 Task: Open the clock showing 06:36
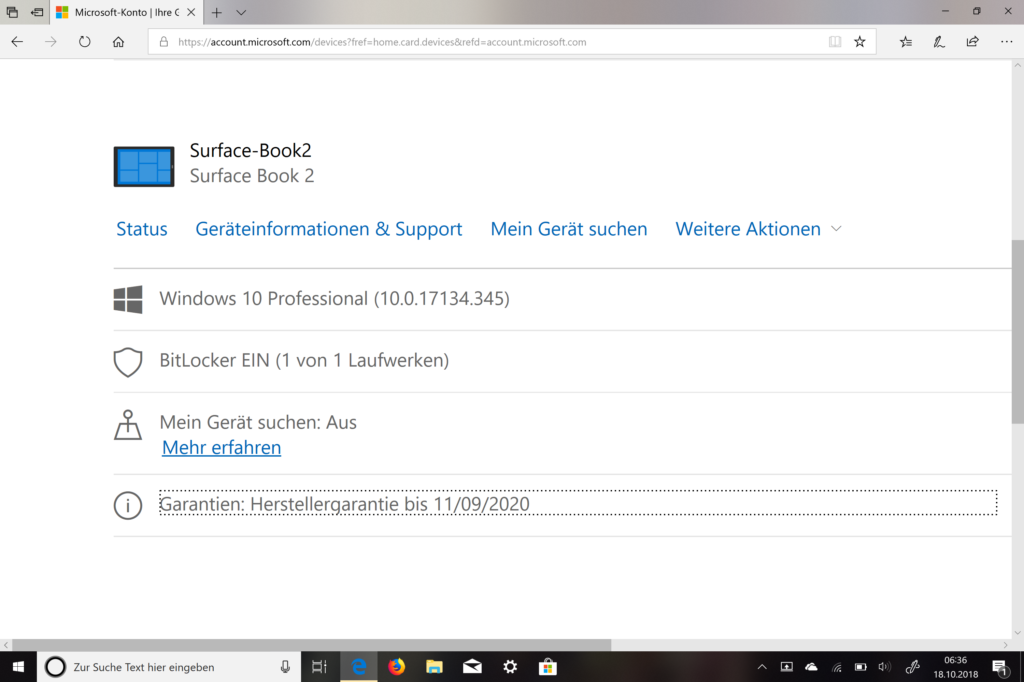coord(956,667)
